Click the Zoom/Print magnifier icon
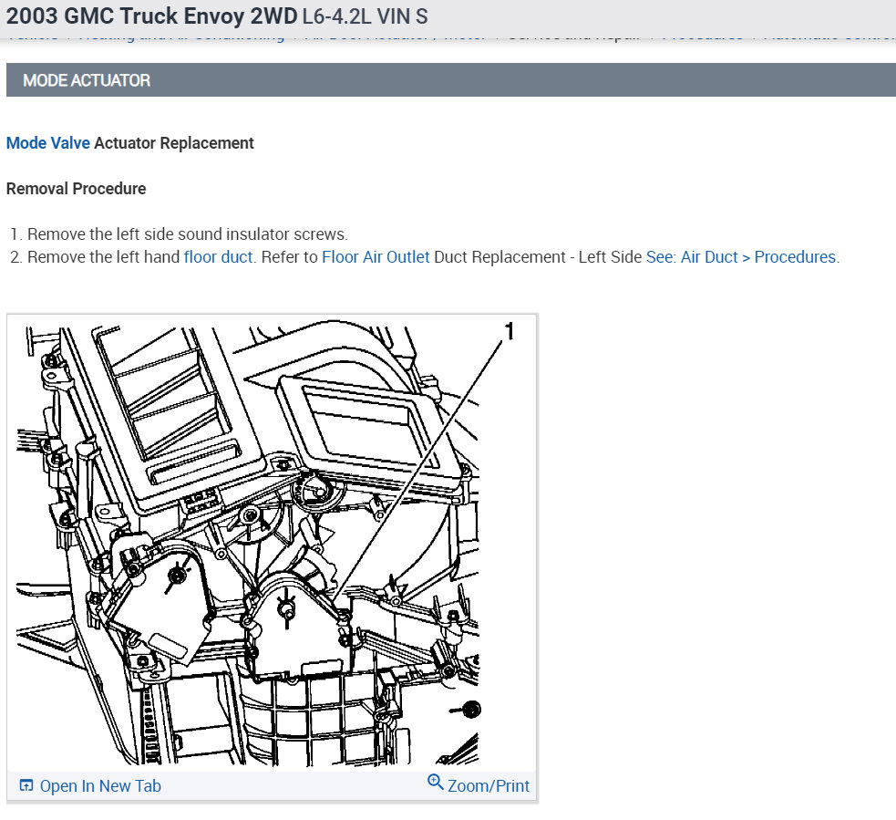 coord(435,782)
